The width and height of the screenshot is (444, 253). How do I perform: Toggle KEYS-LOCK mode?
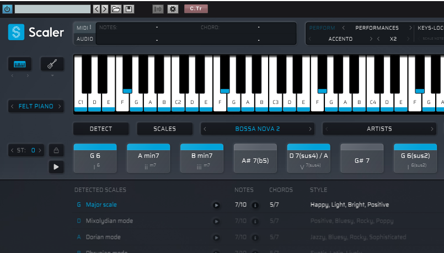[x=431, y=28]
